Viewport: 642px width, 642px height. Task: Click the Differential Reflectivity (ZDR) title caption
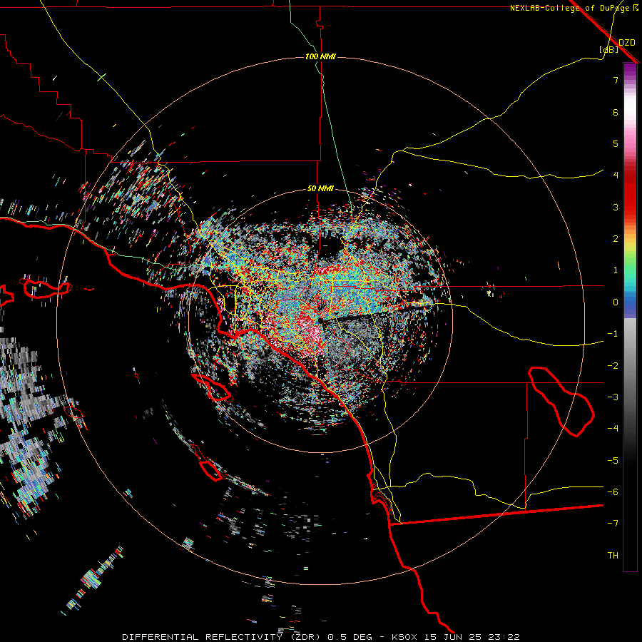tap(223, 637)
